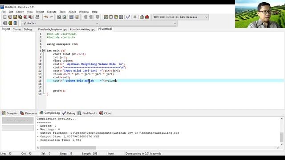Open the Execute menu

click(x=52, y=12)
